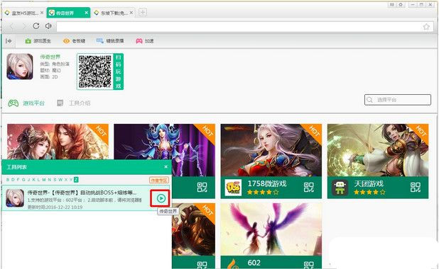Open the 游戏平台 section tab
The image size is (439, 269).
point(26,103)
